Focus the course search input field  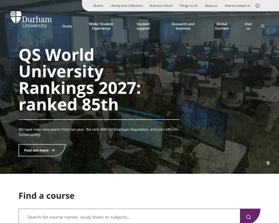[129, 216]
